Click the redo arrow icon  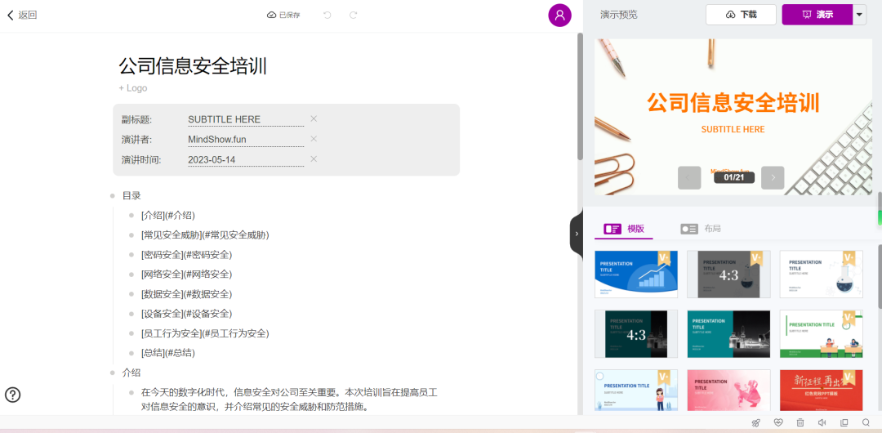coord(354,16)
